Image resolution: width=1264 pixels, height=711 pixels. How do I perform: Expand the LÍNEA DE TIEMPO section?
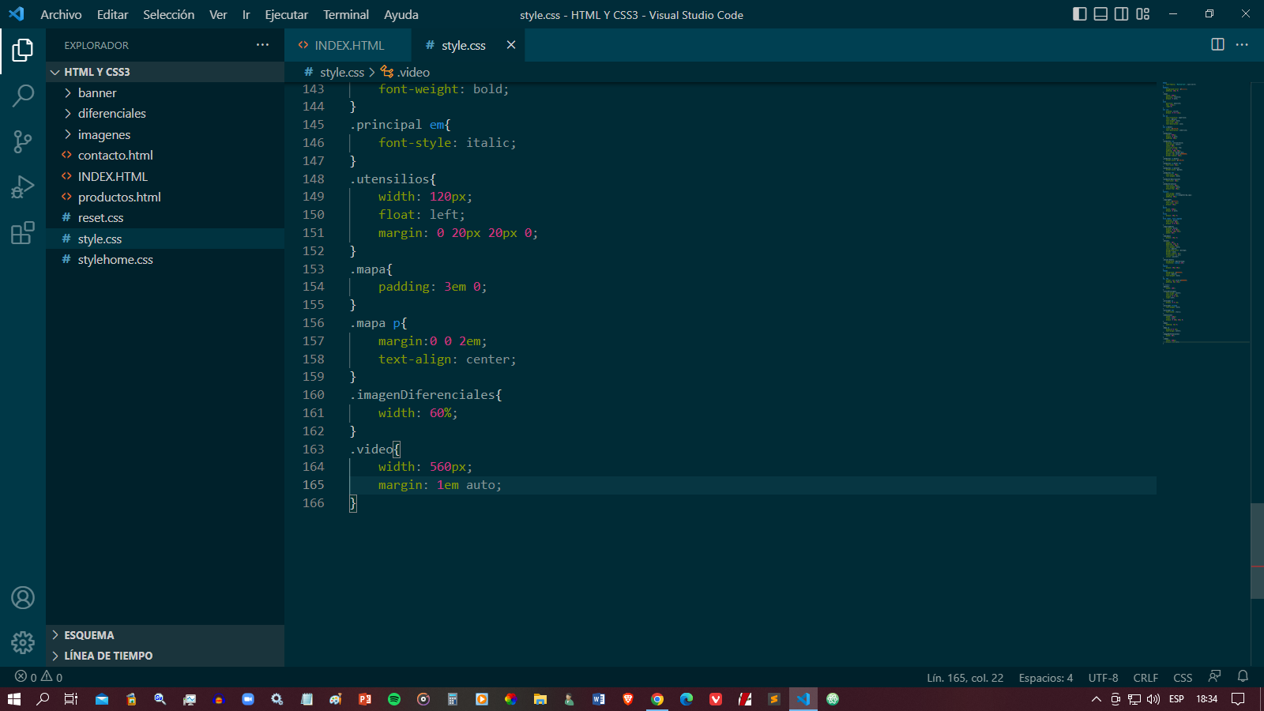[165, 656]
